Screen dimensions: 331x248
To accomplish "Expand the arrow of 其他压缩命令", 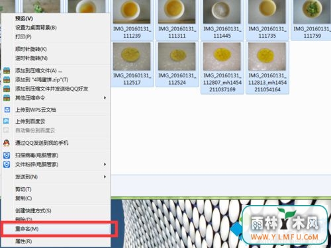I will (105, 98).
